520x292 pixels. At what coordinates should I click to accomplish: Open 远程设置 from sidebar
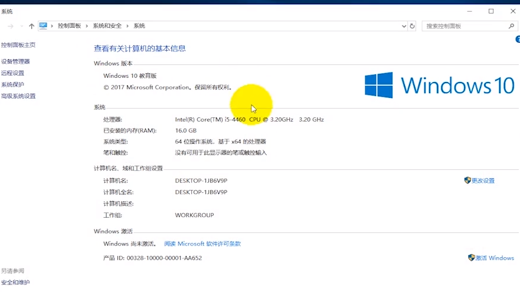pyautogui.click(x=12, y=73)
